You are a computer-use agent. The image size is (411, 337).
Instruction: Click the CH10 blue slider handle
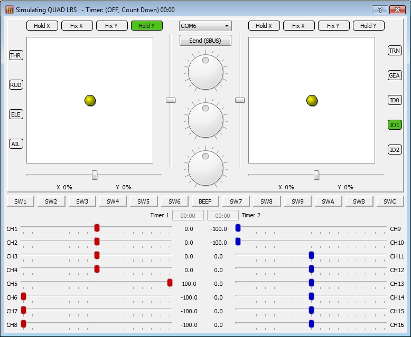point(238,242)
